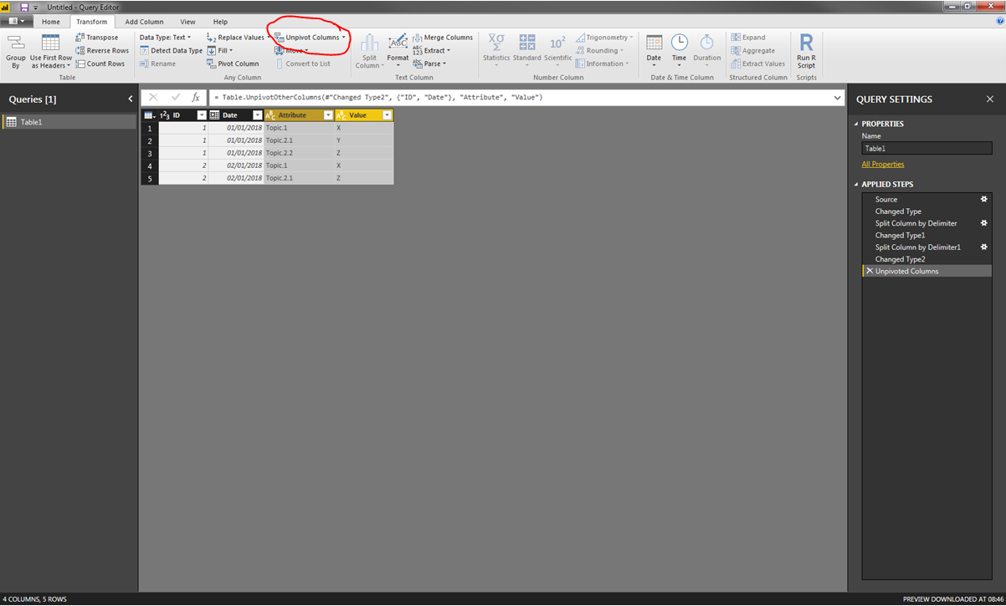The width and height of the screenshot is (1006, 606).
Task: Open filter dropdown on ID column
Action: tap(201, 115)
